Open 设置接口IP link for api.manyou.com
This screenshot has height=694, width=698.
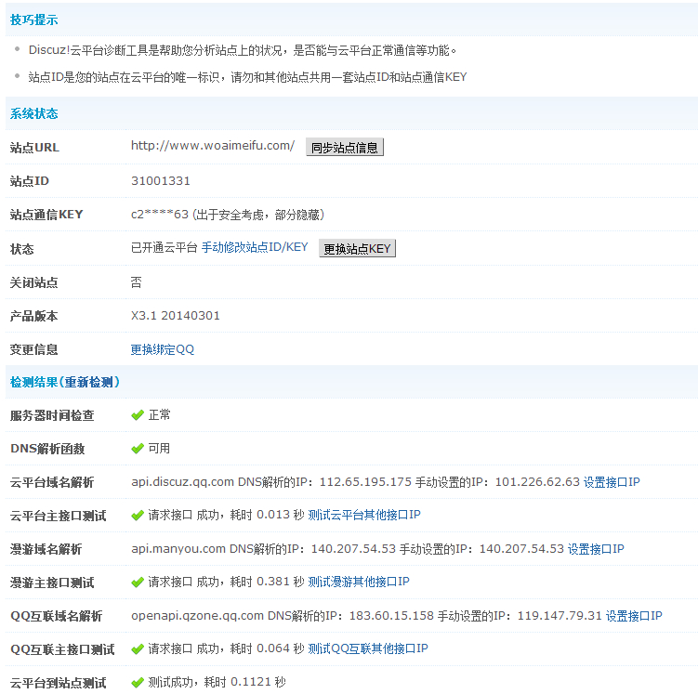click(x=596, y=549)
